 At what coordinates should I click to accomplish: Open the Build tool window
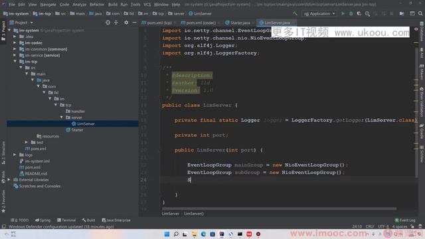click(88, 220)
